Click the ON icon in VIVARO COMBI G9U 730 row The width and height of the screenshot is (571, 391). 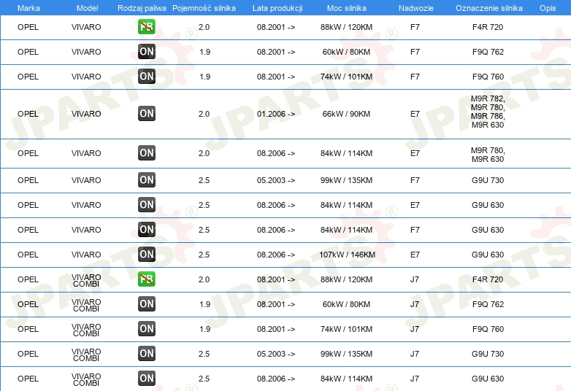146,353
